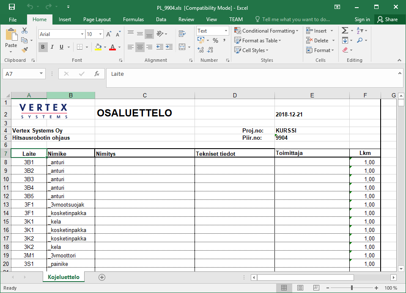Click the Cut scissors icon
406x293 pixels.
[x=25, y=30]
